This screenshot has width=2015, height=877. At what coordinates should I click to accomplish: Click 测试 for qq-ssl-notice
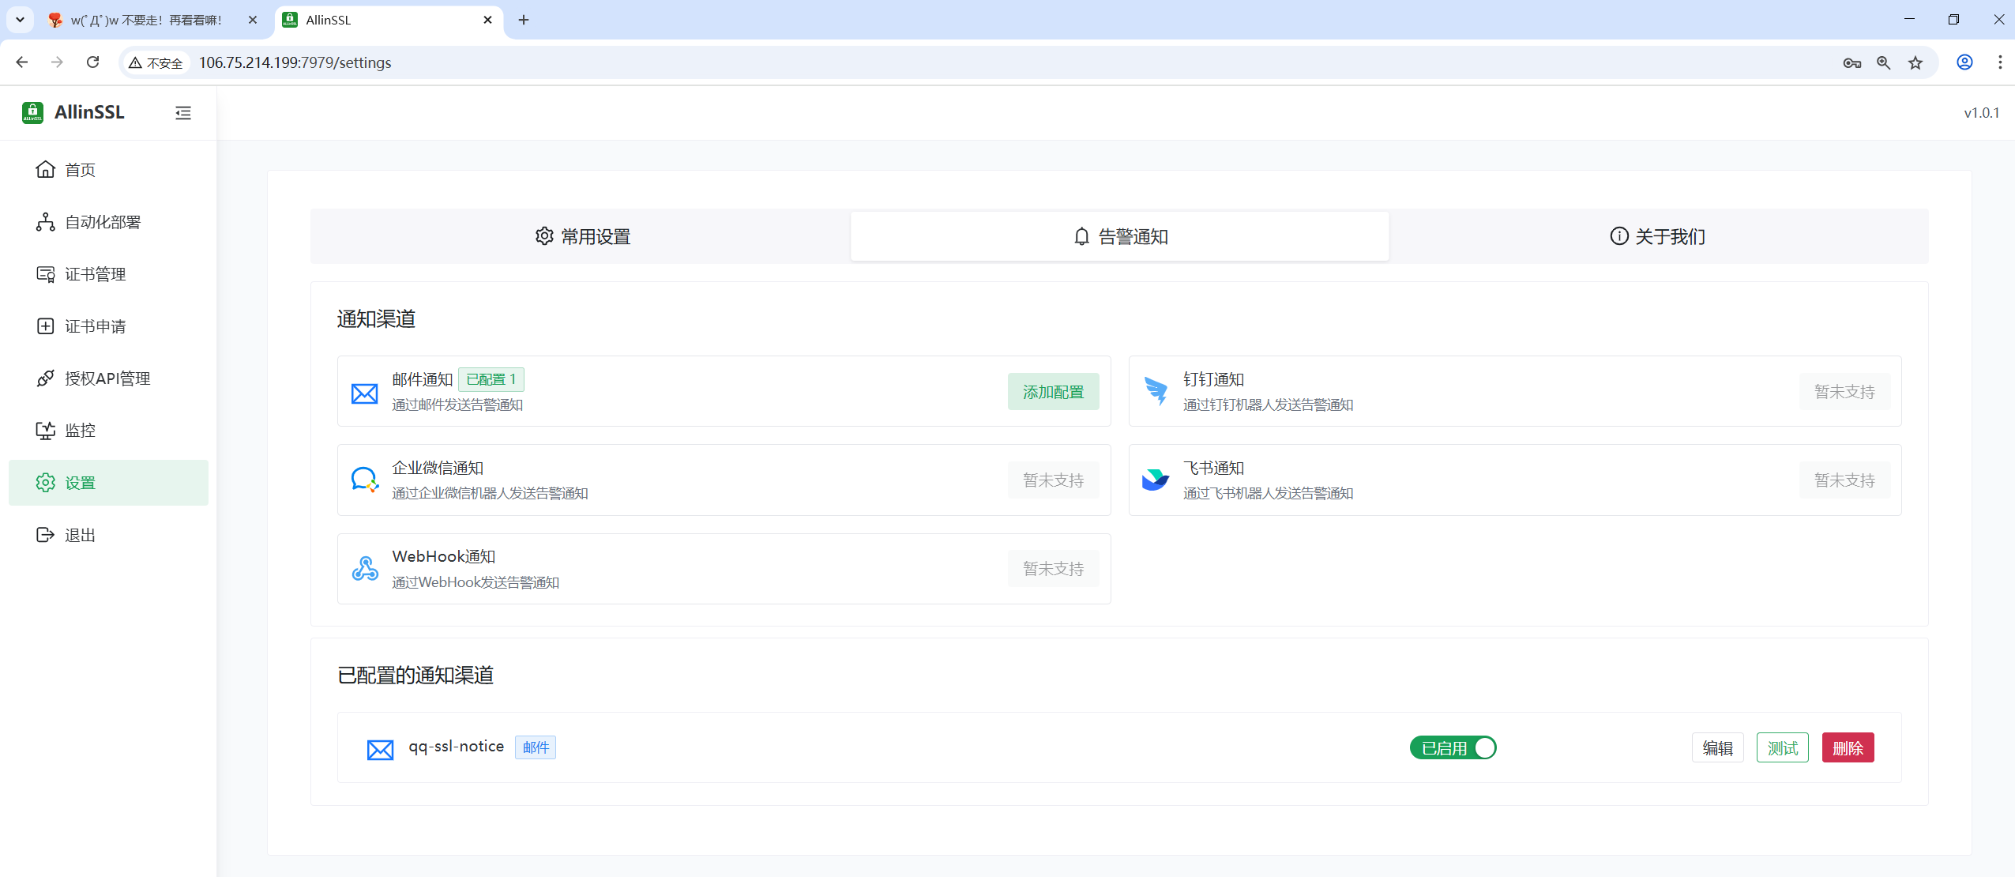tap(1782, 748)
